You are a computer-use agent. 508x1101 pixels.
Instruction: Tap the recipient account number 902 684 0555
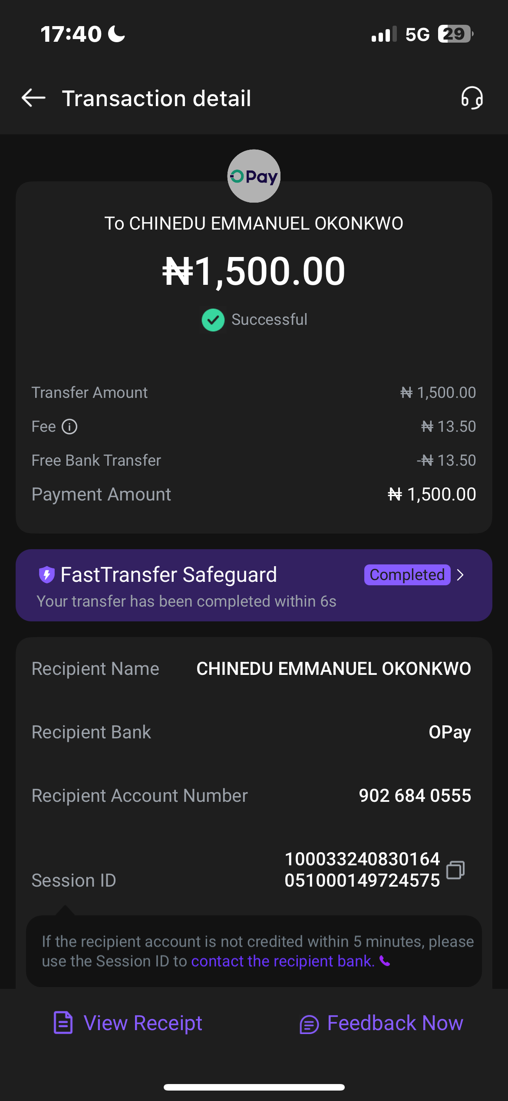point(415,796)
